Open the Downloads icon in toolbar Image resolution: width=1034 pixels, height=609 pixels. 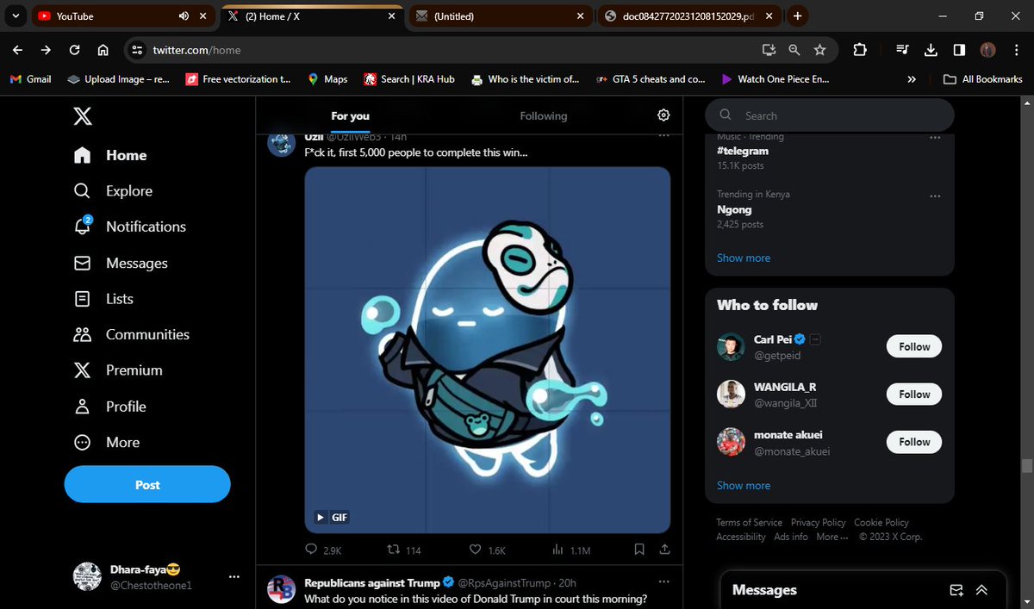tap(930, 50)
